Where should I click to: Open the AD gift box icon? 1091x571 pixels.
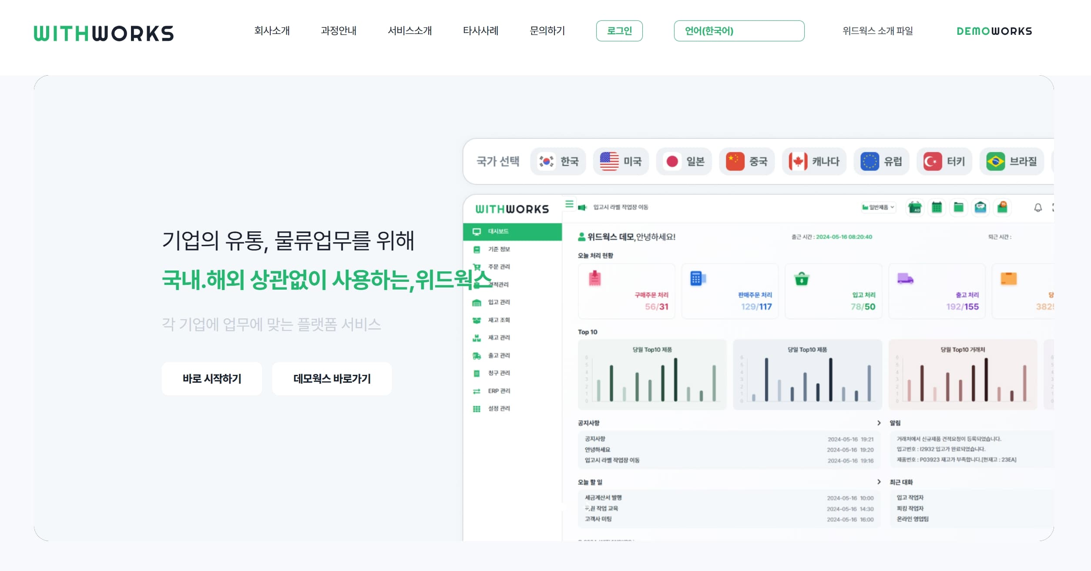(x=915, y=208)
